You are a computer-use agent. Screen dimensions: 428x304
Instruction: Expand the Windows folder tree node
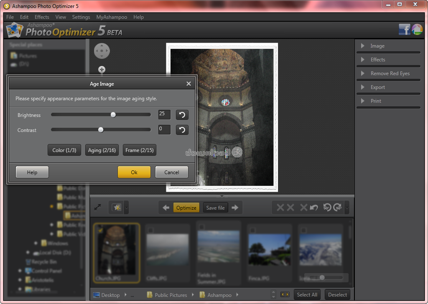[x=36, y=243]
